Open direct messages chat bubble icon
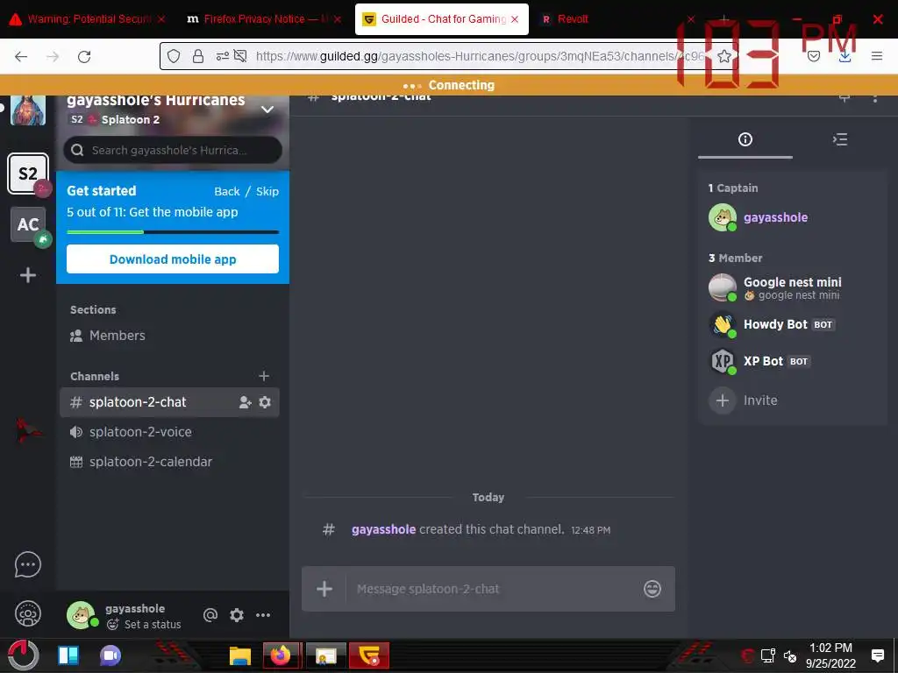This screenshot has height=673, width=898. (27, 565)
